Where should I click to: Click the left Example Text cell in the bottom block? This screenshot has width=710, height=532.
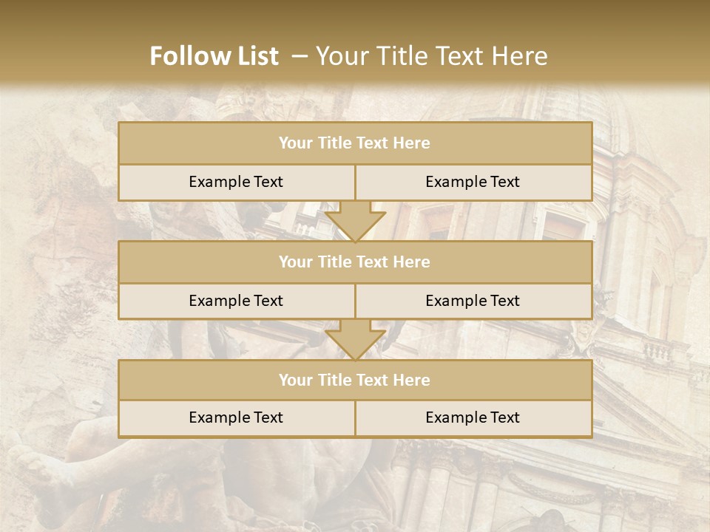[236, 417]
